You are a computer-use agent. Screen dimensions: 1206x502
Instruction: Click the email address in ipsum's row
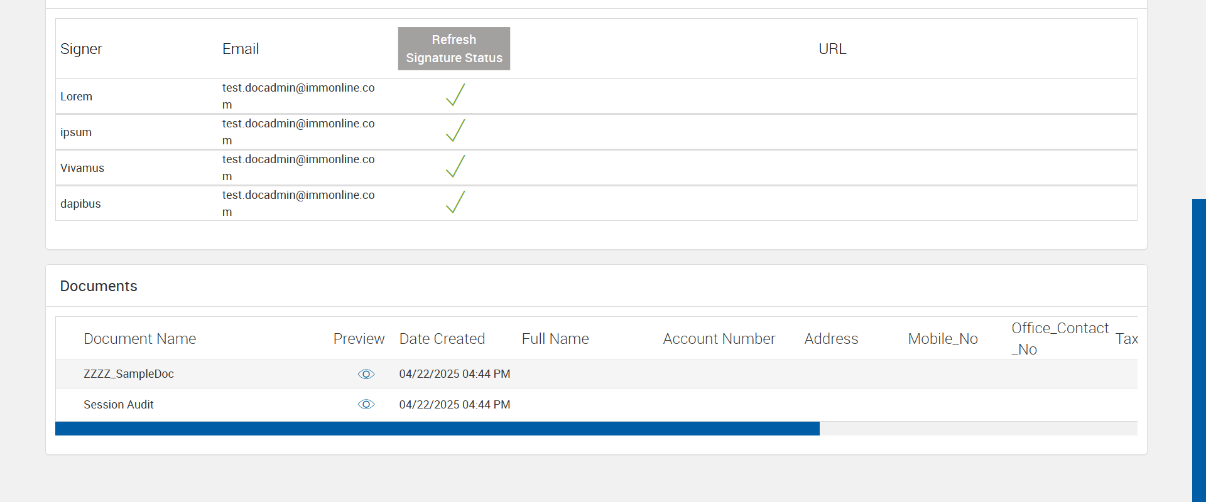point(298,132)
